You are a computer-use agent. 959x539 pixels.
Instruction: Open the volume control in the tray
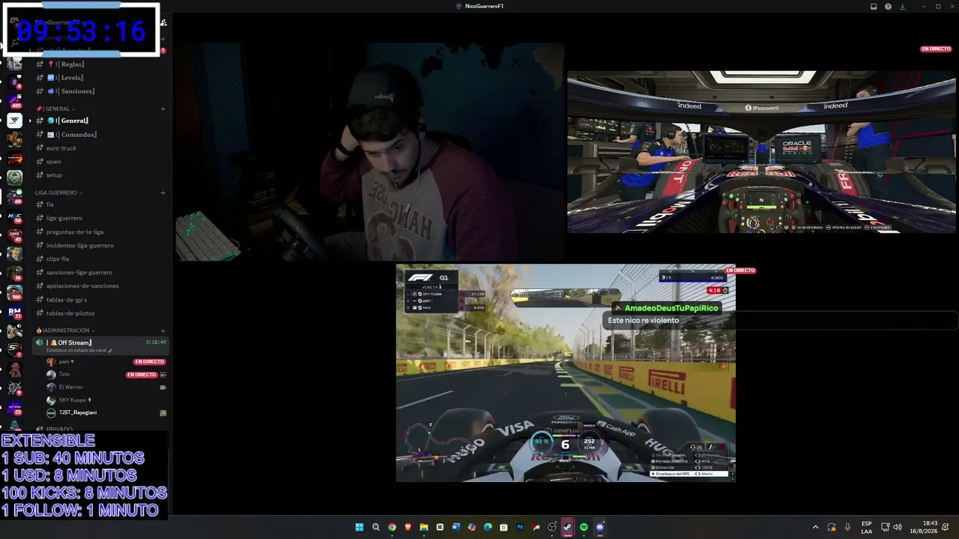898,527
